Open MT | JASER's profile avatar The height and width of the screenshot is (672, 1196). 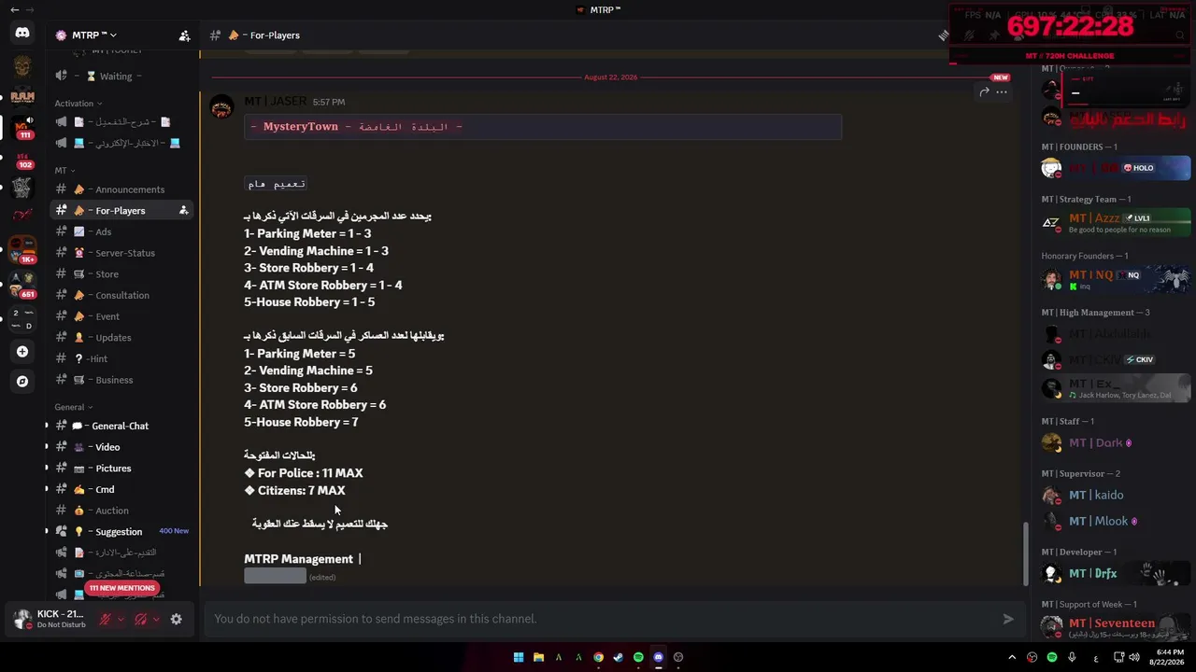[222, 108]
